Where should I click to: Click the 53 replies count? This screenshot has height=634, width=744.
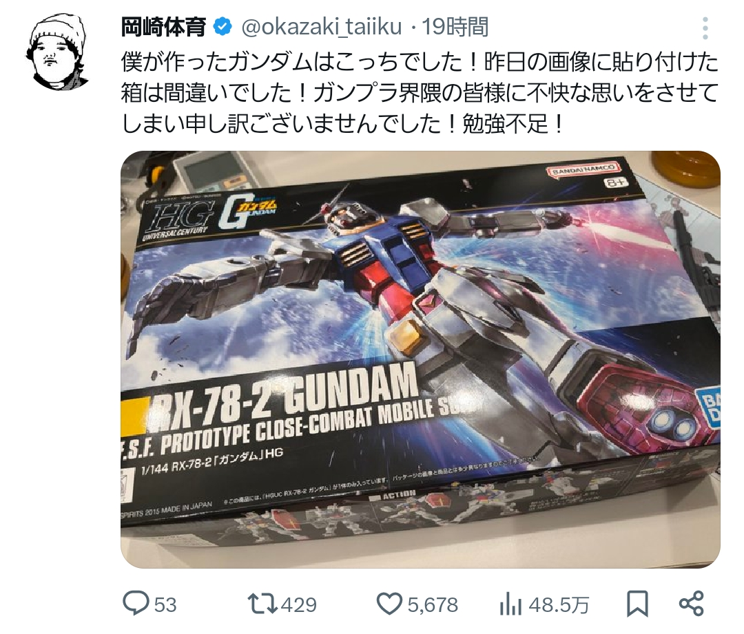tap(165, 605)
